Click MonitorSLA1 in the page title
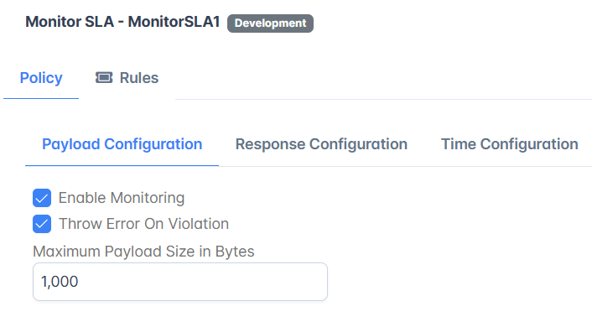This screenshot has width=592, height=327. click(174, 22)
